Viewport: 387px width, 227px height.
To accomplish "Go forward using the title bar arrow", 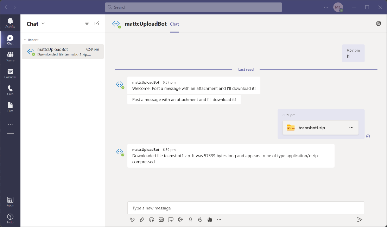I will (x=14, y=7).
